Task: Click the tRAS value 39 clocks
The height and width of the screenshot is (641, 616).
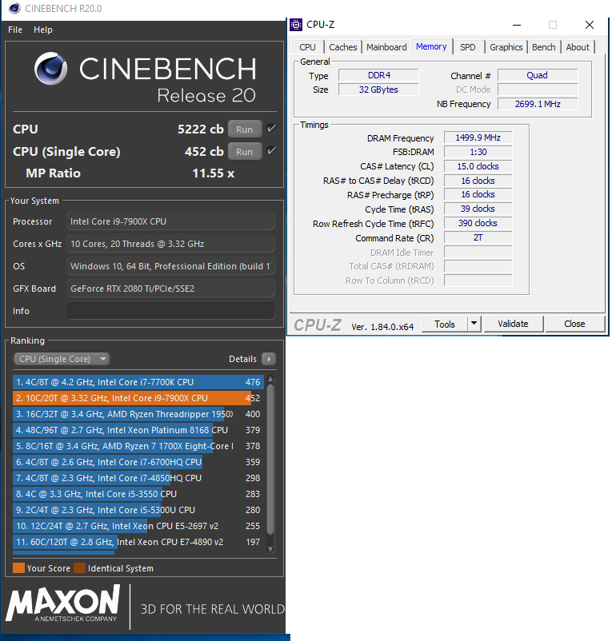Action: [x=478, y=209]
